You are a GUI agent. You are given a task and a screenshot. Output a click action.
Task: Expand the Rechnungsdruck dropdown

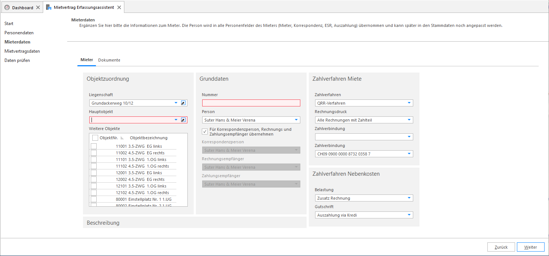(409, 120)
